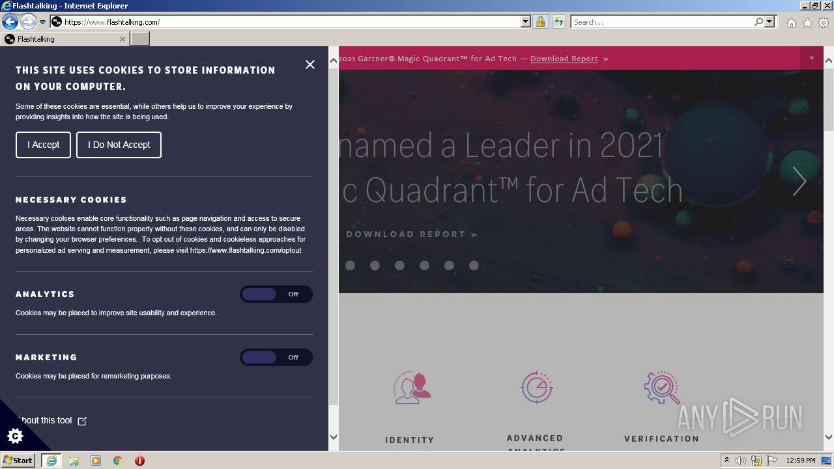Click the Verification magnifier icon

coord(662,388)
